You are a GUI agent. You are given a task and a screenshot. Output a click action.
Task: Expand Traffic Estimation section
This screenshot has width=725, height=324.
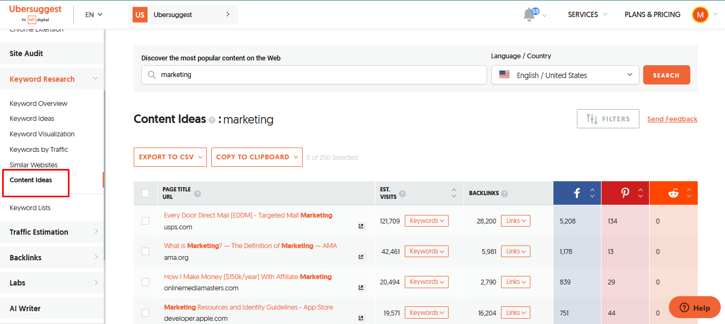coord(51,232)
